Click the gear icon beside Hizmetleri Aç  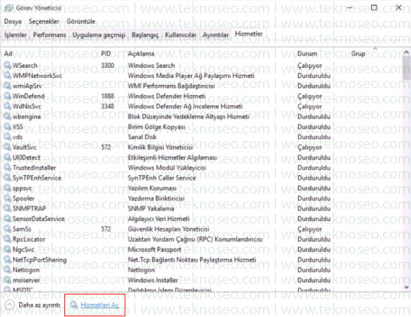74,305
